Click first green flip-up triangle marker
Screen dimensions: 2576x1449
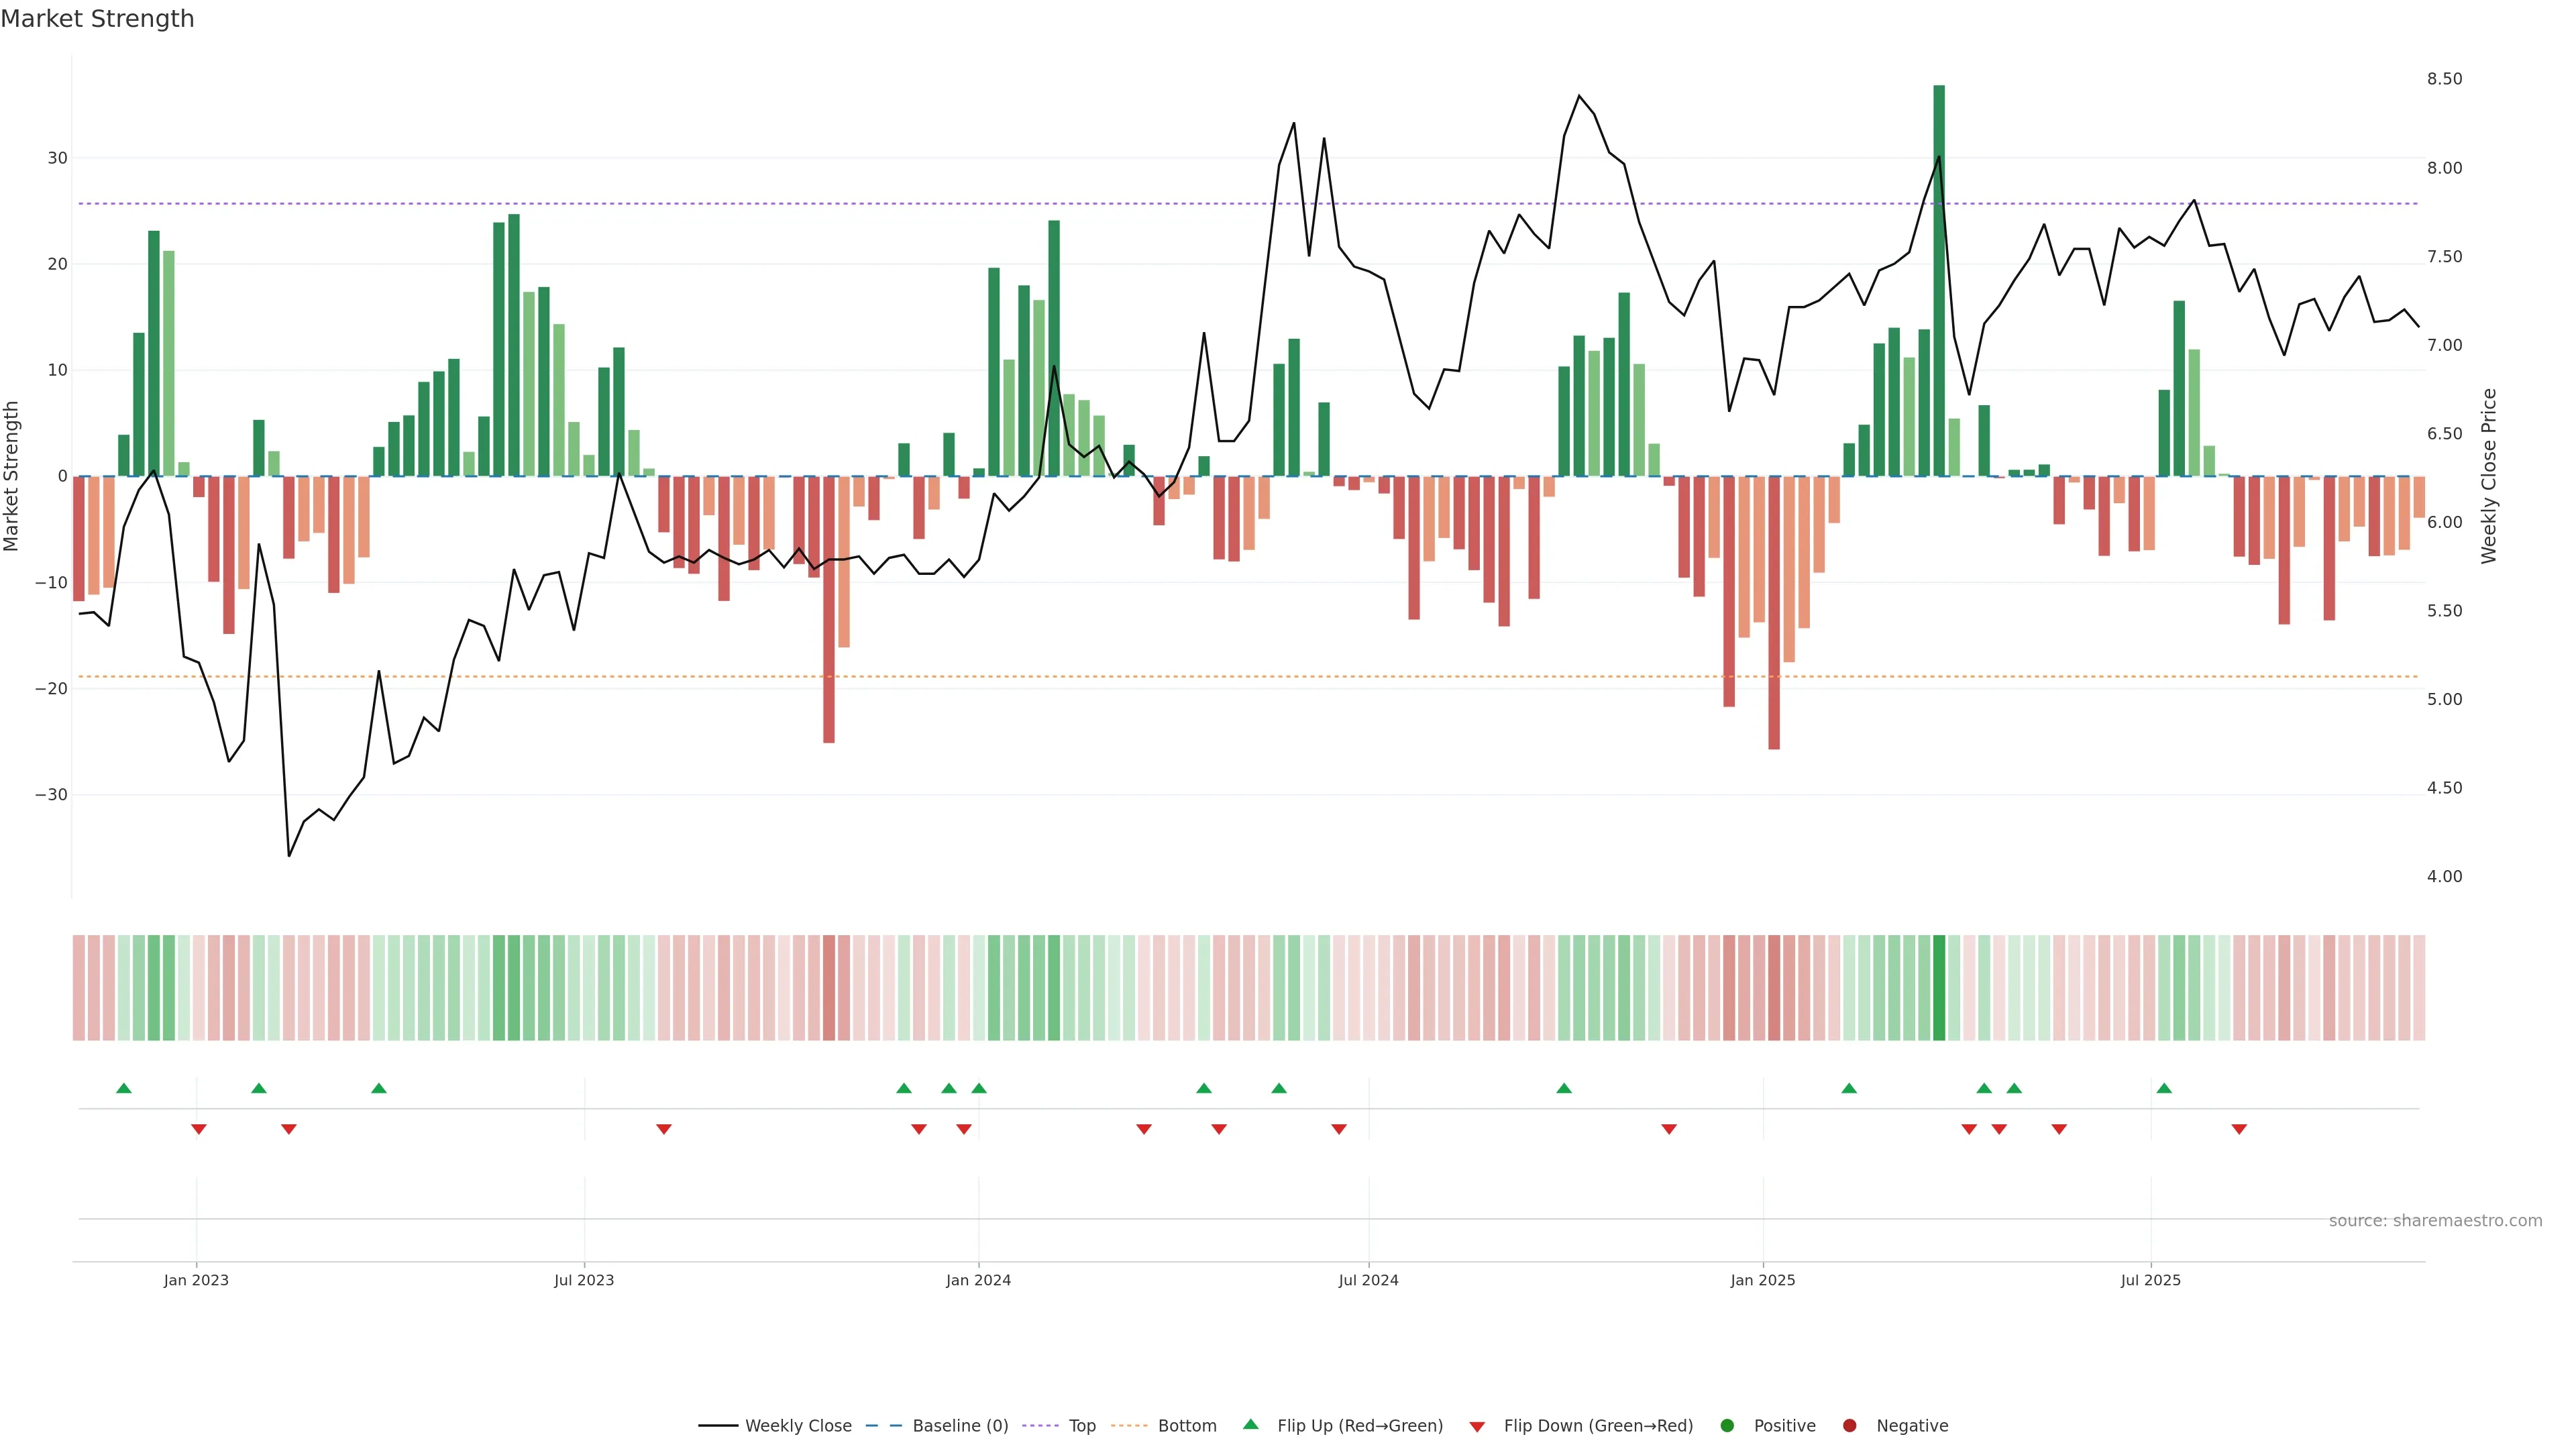(x=124, y=1088)
